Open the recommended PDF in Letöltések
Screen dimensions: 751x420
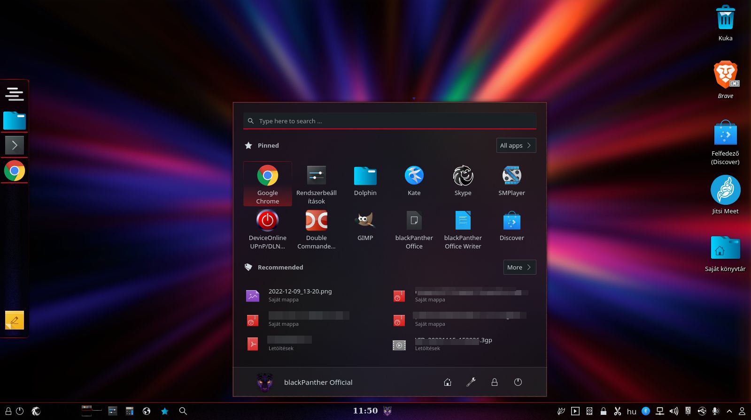317,344
